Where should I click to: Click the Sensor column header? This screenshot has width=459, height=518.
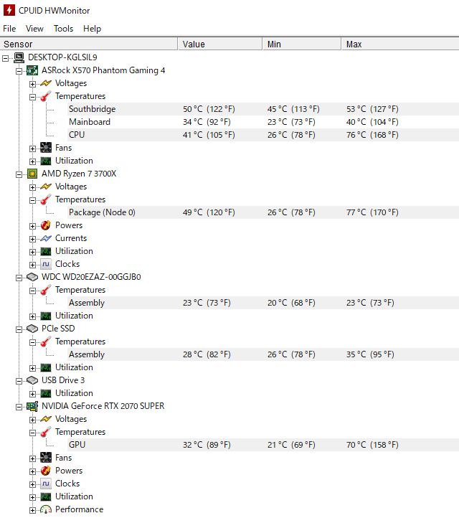(88, 44)
